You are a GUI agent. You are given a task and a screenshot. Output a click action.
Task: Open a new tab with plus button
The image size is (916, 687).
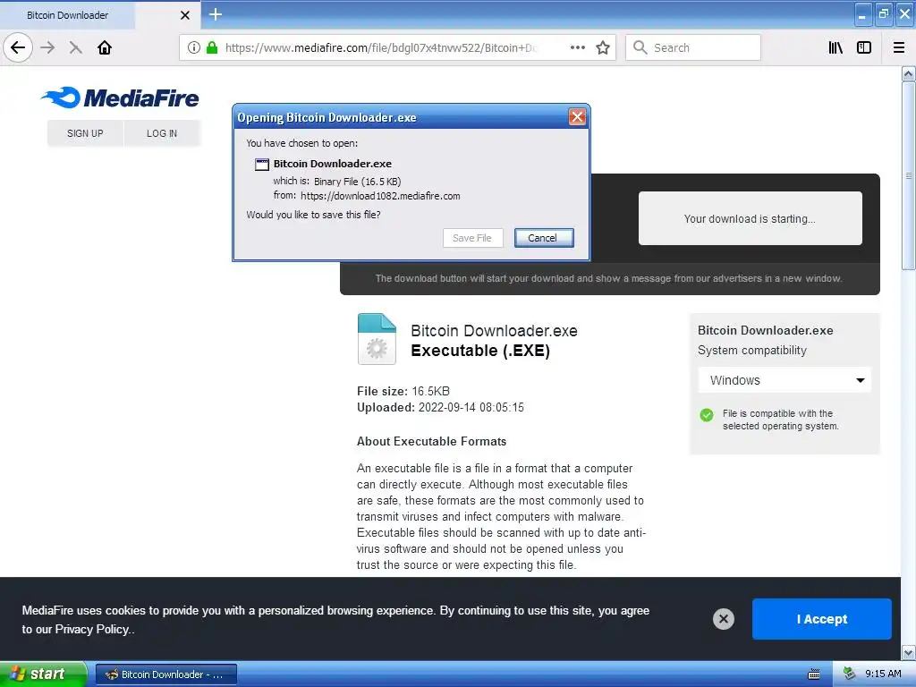pos(215,14)
